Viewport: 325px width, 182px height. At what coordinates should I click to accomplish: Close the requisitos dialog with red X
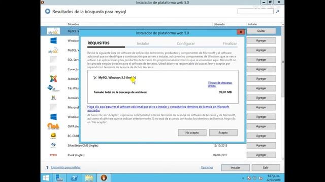click(241, 32)
